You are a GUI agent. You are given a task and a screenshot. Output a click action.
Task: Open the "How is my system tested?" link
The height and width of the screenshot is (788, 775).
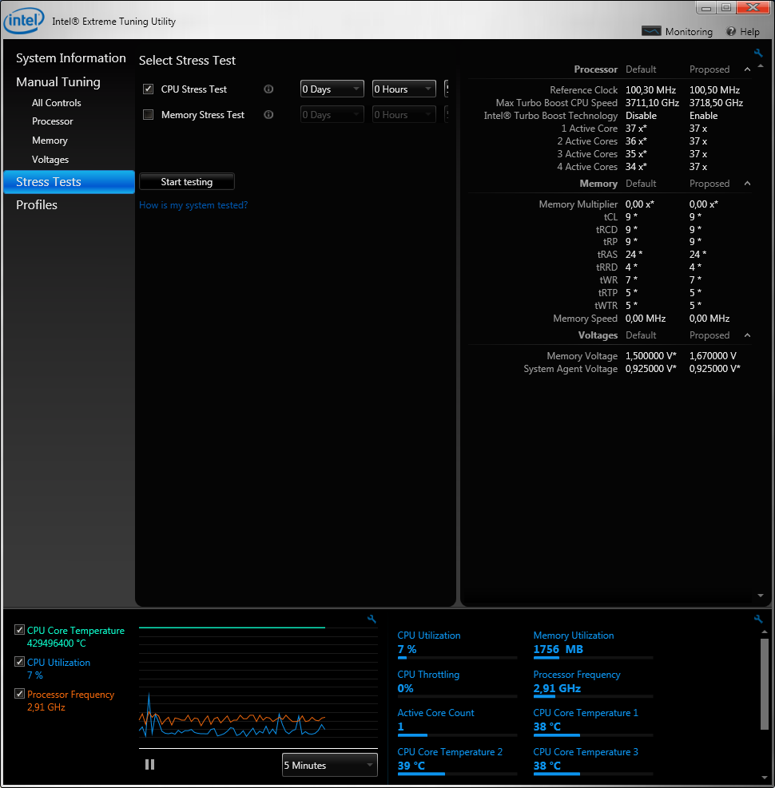193,205
